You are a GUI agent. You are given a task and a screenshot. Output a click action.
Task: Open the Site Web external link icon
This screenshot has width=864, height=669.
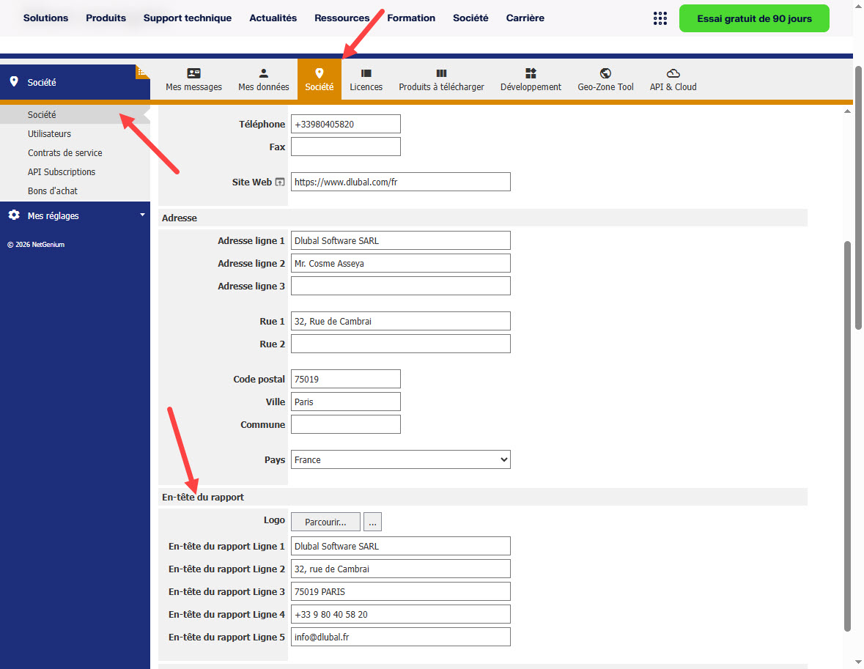[x=280, y=182]
